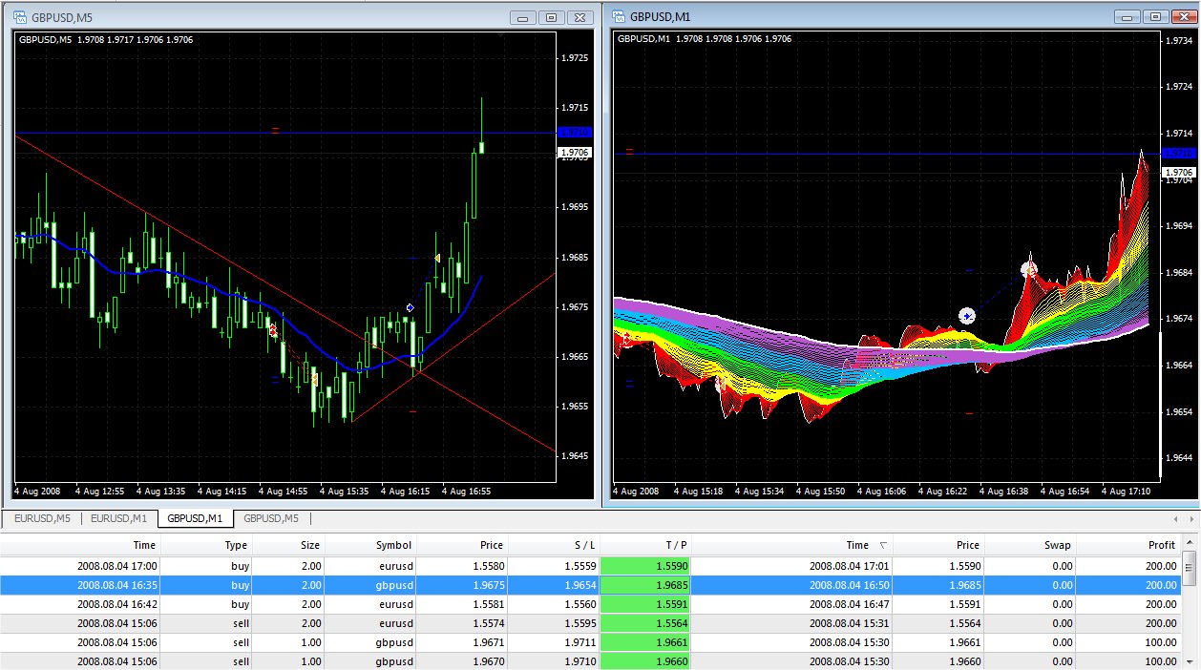Select the gbpusd sell row priced 1.9671
The image size is (1201, 670).
(591, 641)
